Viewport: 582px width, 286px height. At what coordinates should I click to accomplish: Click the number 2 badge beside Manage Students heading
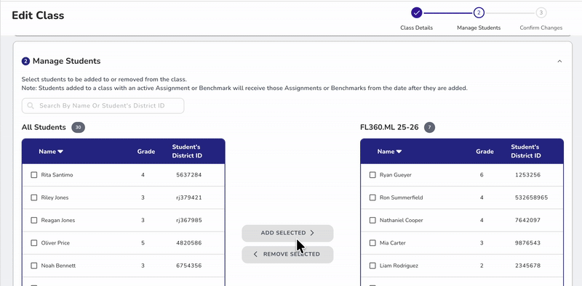(25, 61)
